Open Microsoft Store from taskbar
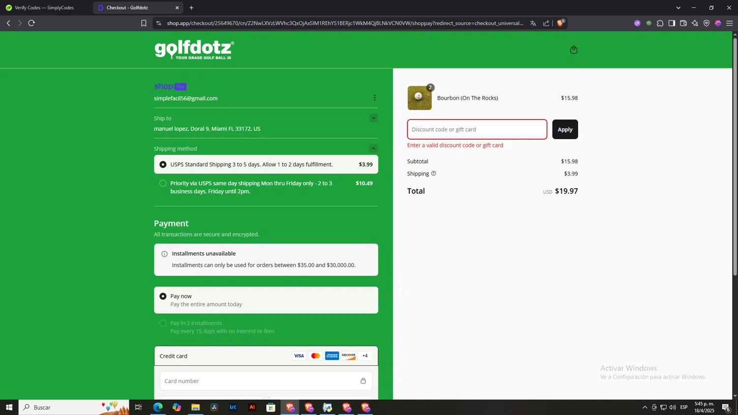 (271, 407)
